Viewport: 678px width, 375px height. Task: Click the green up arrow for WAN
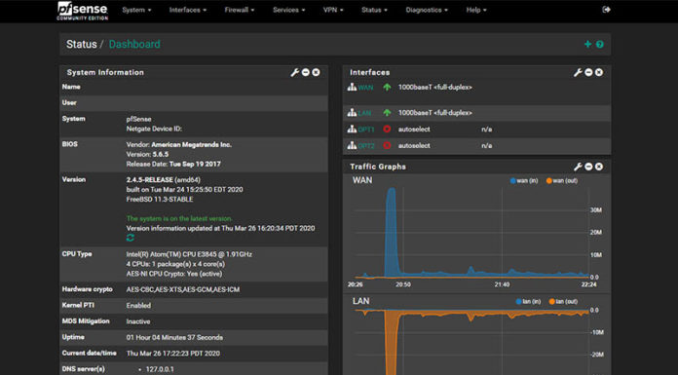387,88
